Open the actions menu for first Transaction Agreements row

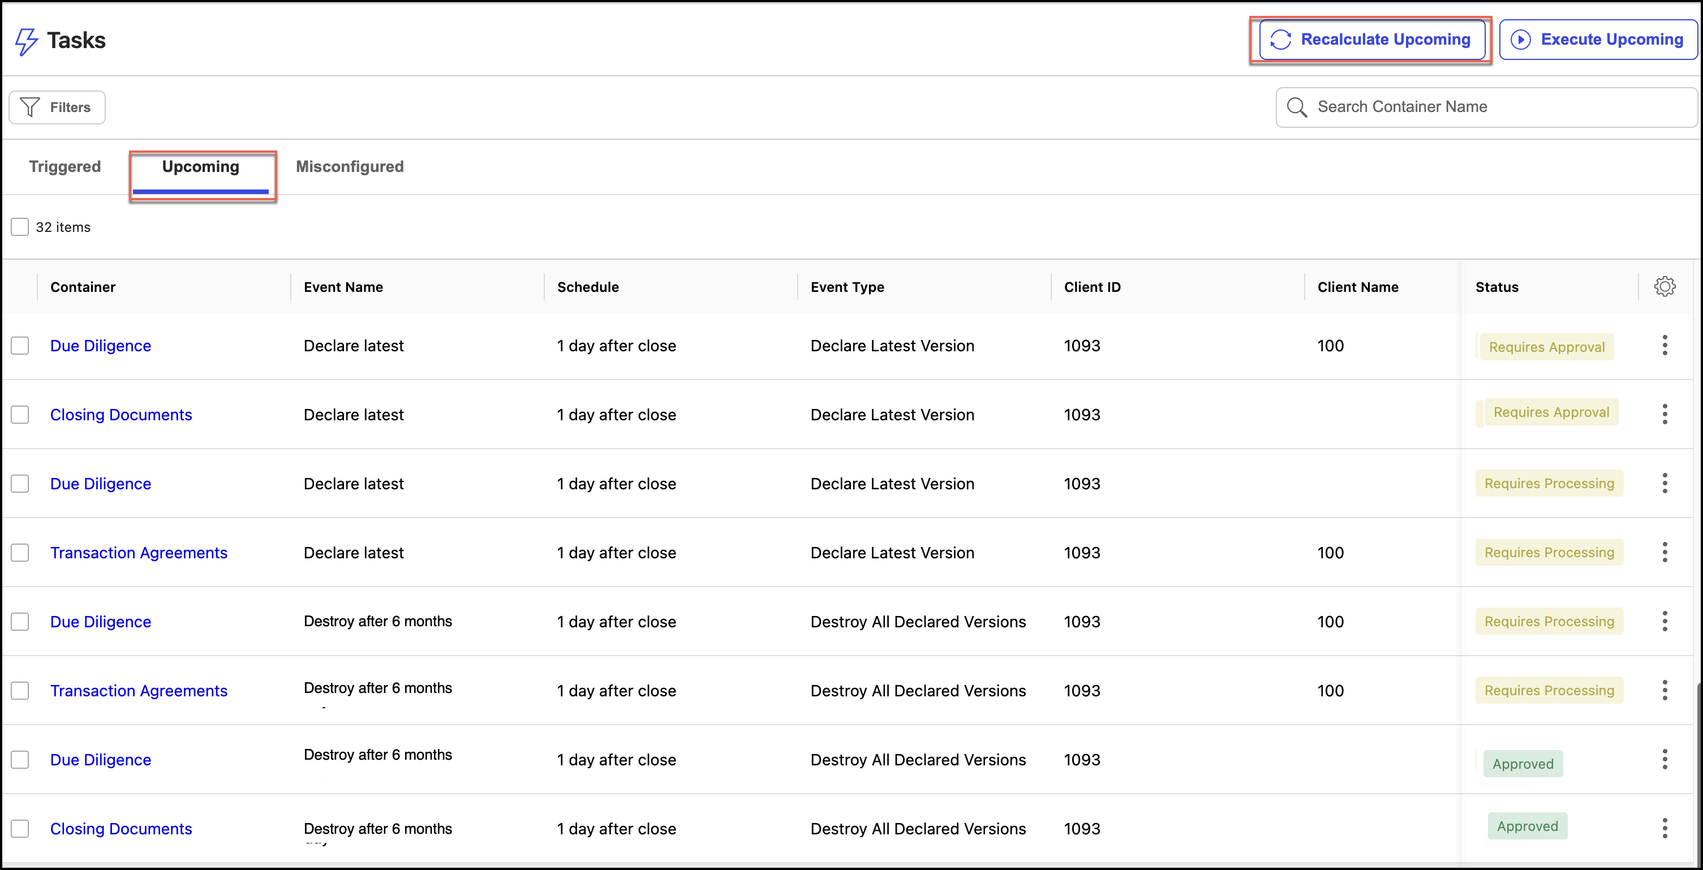(x=1664, y=553)
